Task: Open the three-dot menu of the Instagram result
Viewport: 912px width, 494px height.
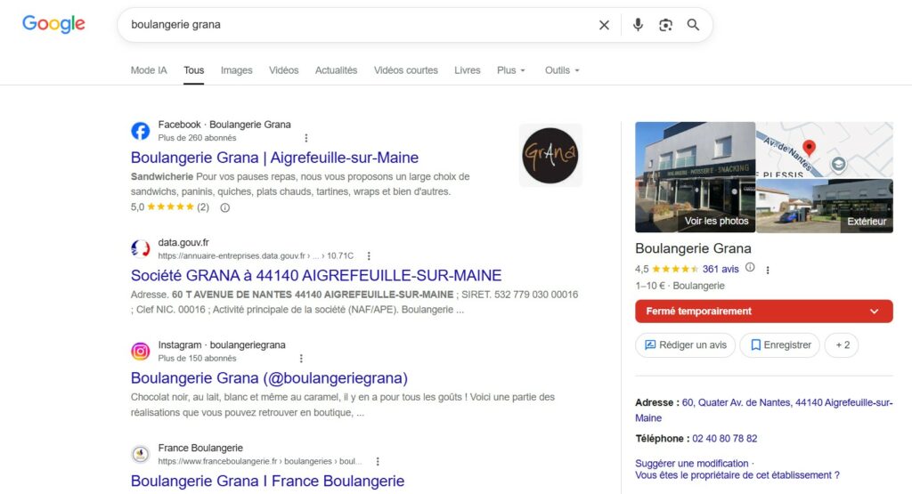Action: (301, 359)
